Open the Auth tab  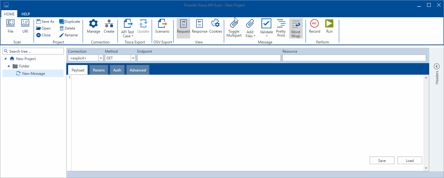click(117, 70)
